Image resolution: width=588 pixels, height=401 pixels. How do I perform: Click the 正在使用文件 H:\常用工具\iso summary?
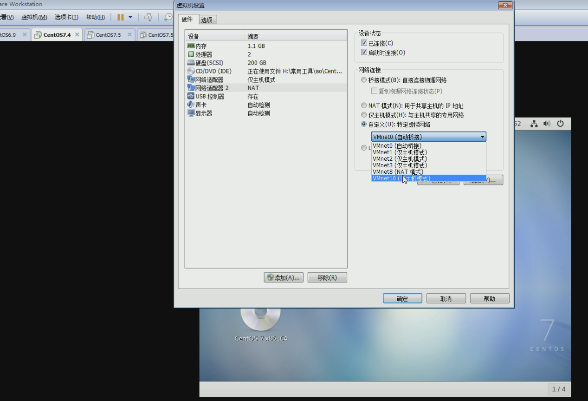tap(295, 71)
